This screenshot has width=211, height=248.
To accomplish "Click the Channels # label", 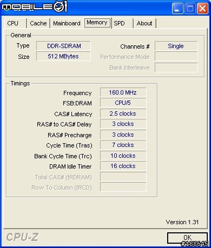I will (135, 46).
